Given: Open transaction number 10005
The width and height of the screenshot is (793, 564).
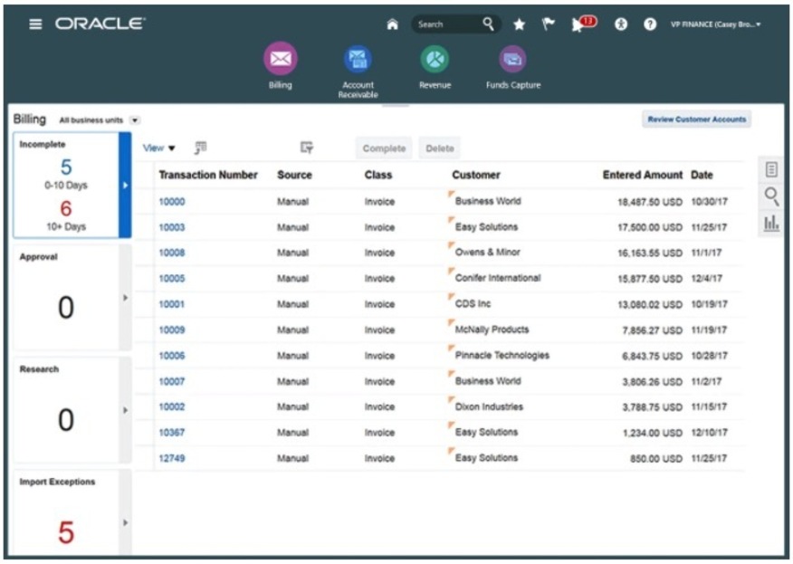Looking at the screenshot, I should (x=172, y=278).
